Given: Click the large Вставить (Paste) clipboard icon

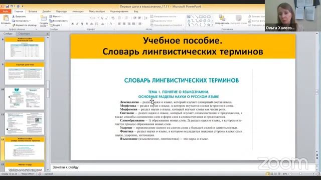Looking at the screenshot, I should coord(6,18).
